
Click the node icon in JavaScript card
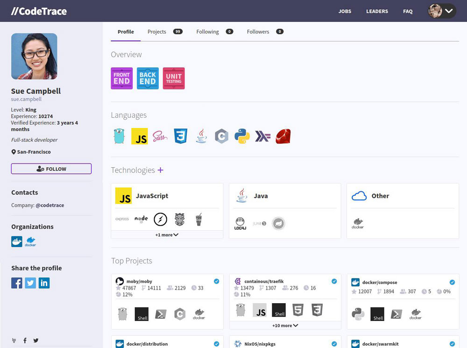pos(141,219)
